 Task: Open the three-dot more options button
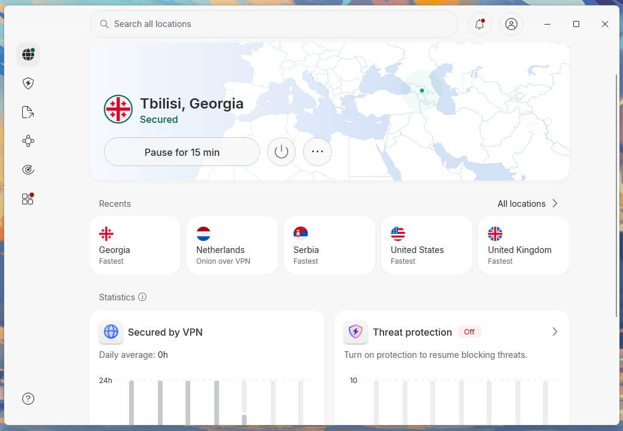pyautogui.click(x=318, y=152)
